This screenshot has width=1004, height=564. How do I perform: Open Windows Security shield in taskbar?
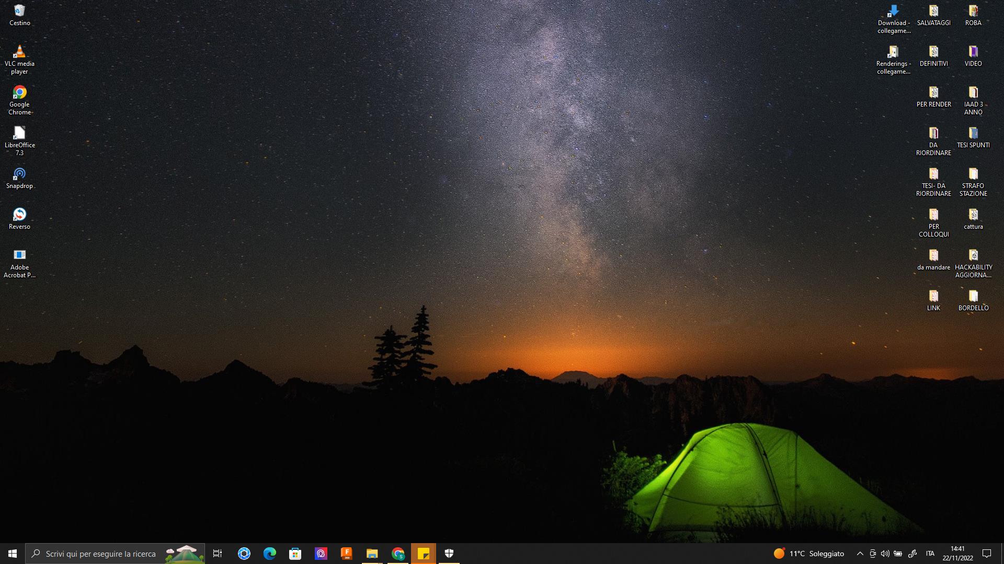[x=449, y=554]
